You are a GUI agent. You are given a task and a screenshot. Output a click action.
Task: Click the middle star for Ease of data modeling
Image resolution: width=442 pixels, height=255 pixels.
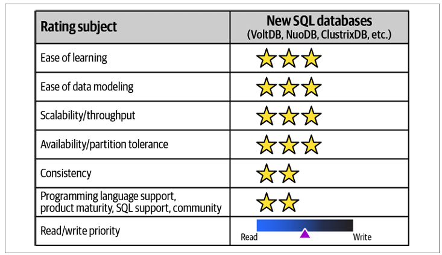pyautogui.click(x=289, y=87)
